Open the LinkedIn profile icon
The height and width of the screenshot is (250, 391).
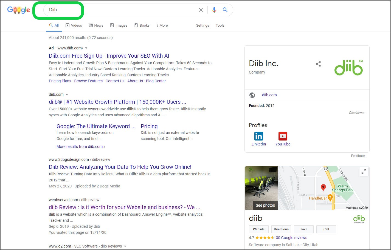(258, 136)
